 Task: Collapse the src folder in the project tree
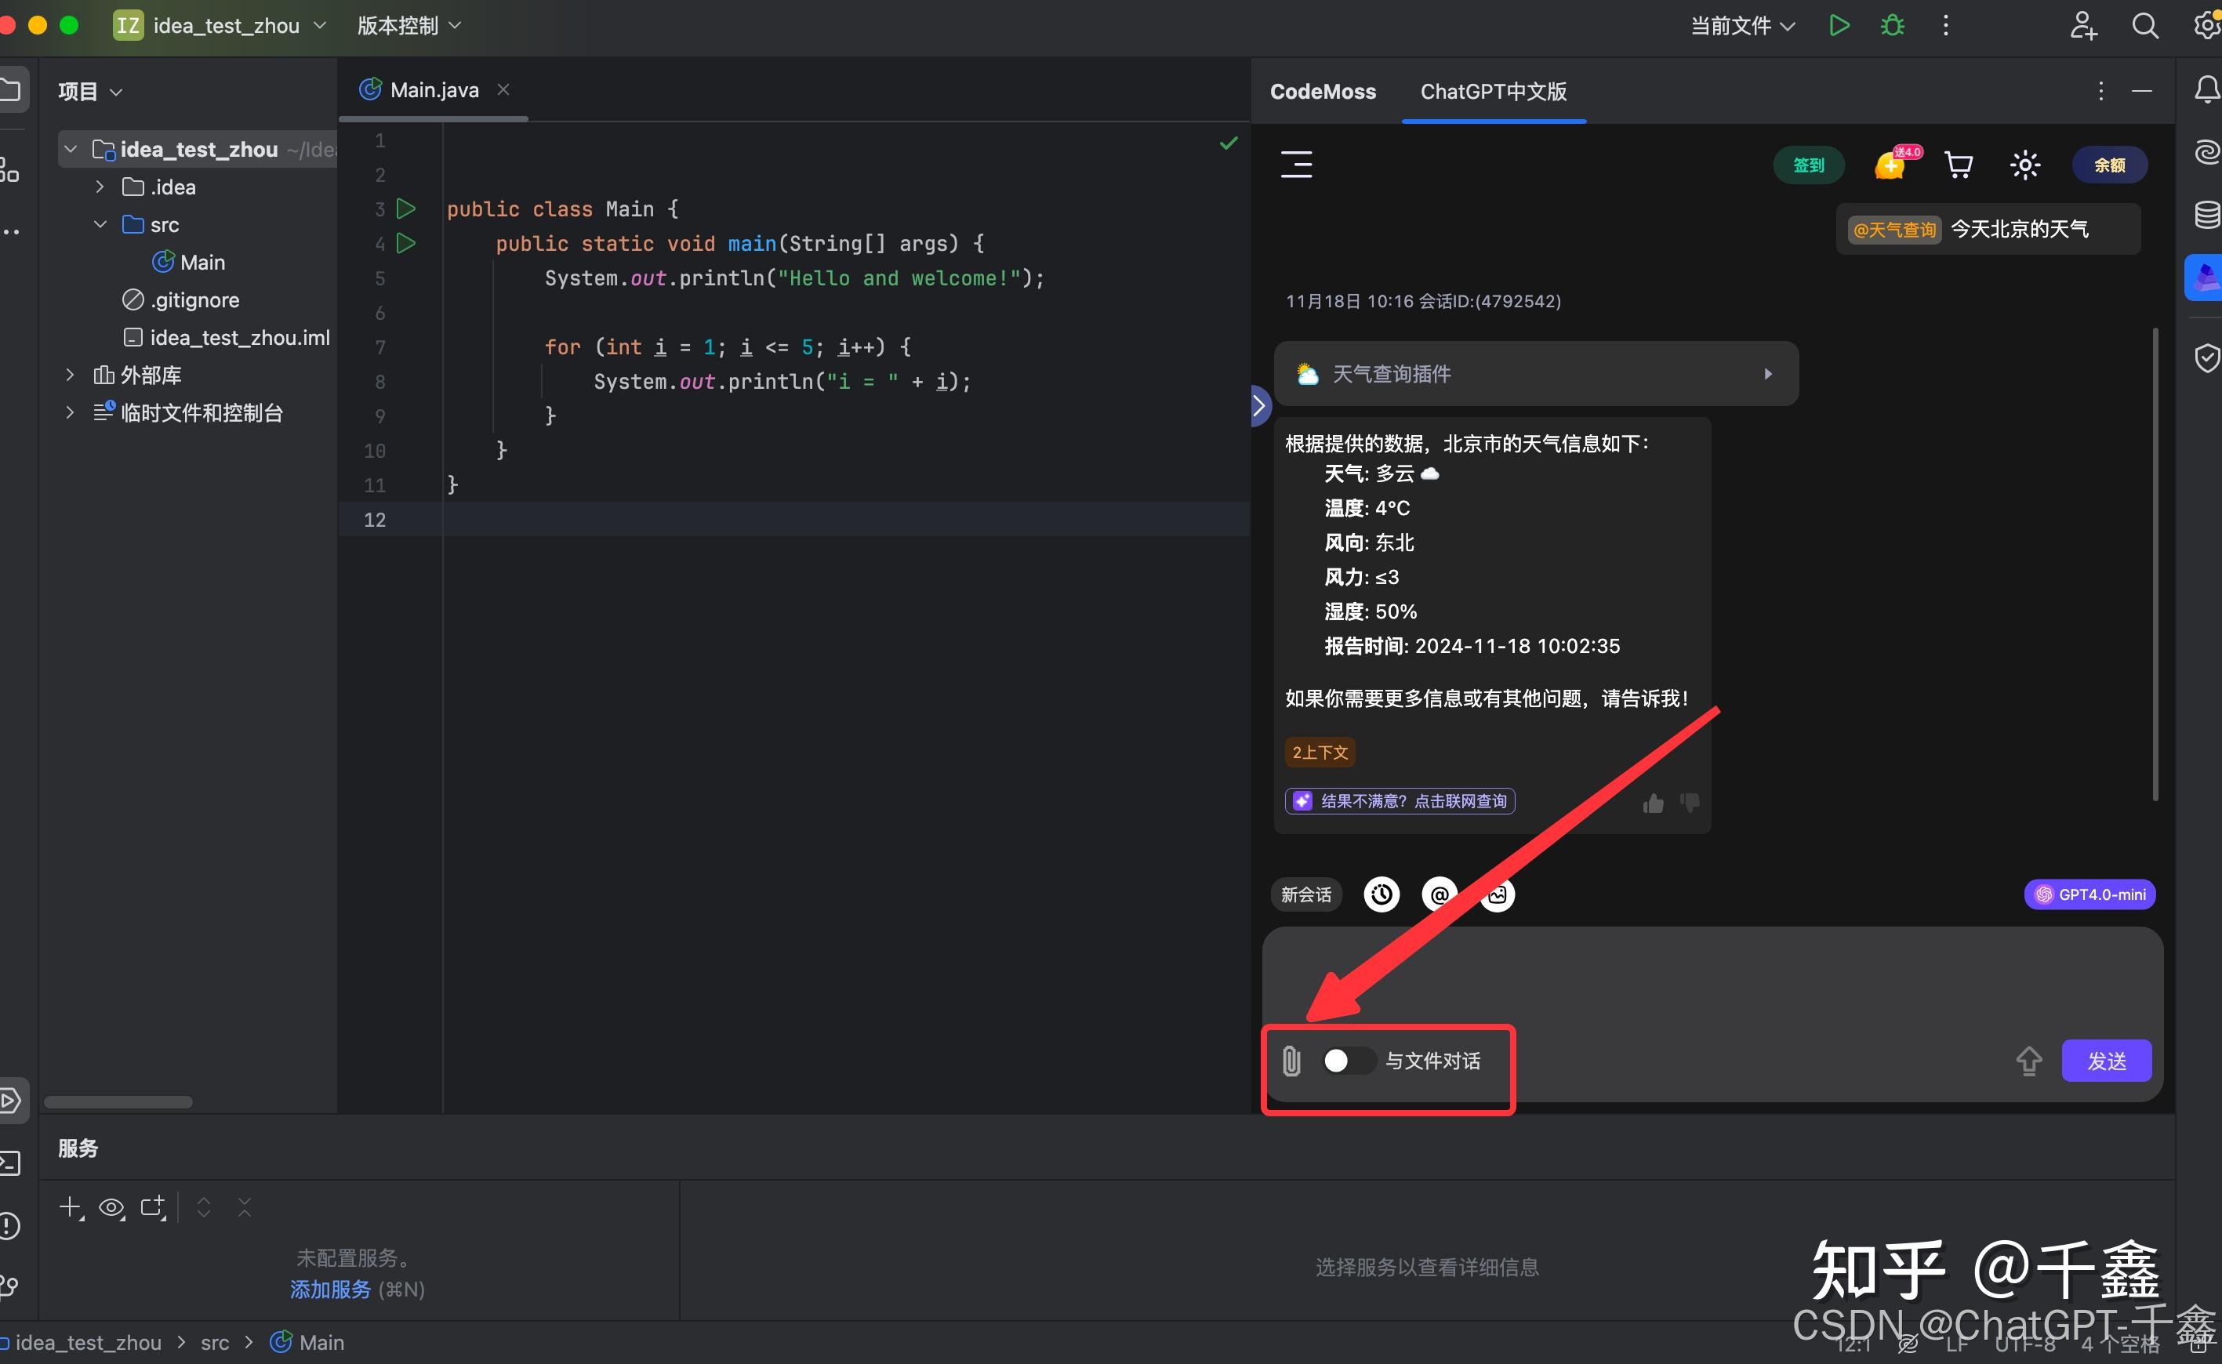tap(100, 225)
